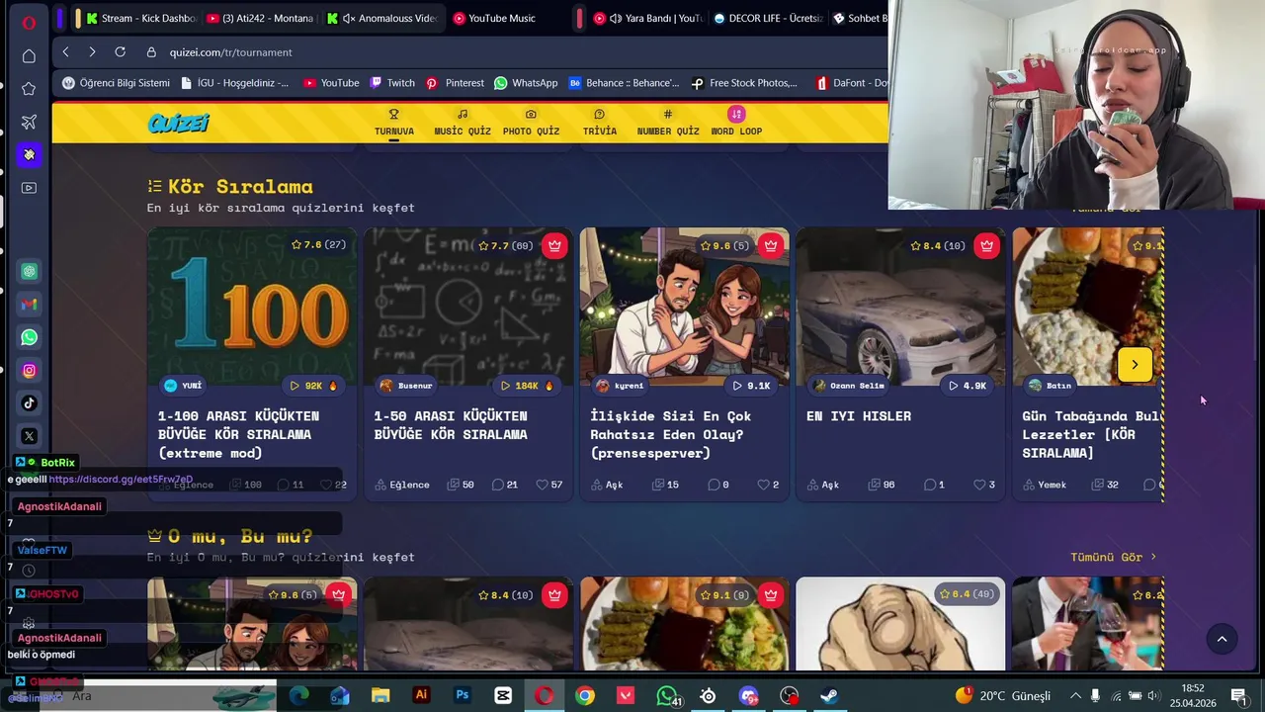The image size is (1265, 712).
Task: Open Behance bookmark
Action: (x=624, y=83)
